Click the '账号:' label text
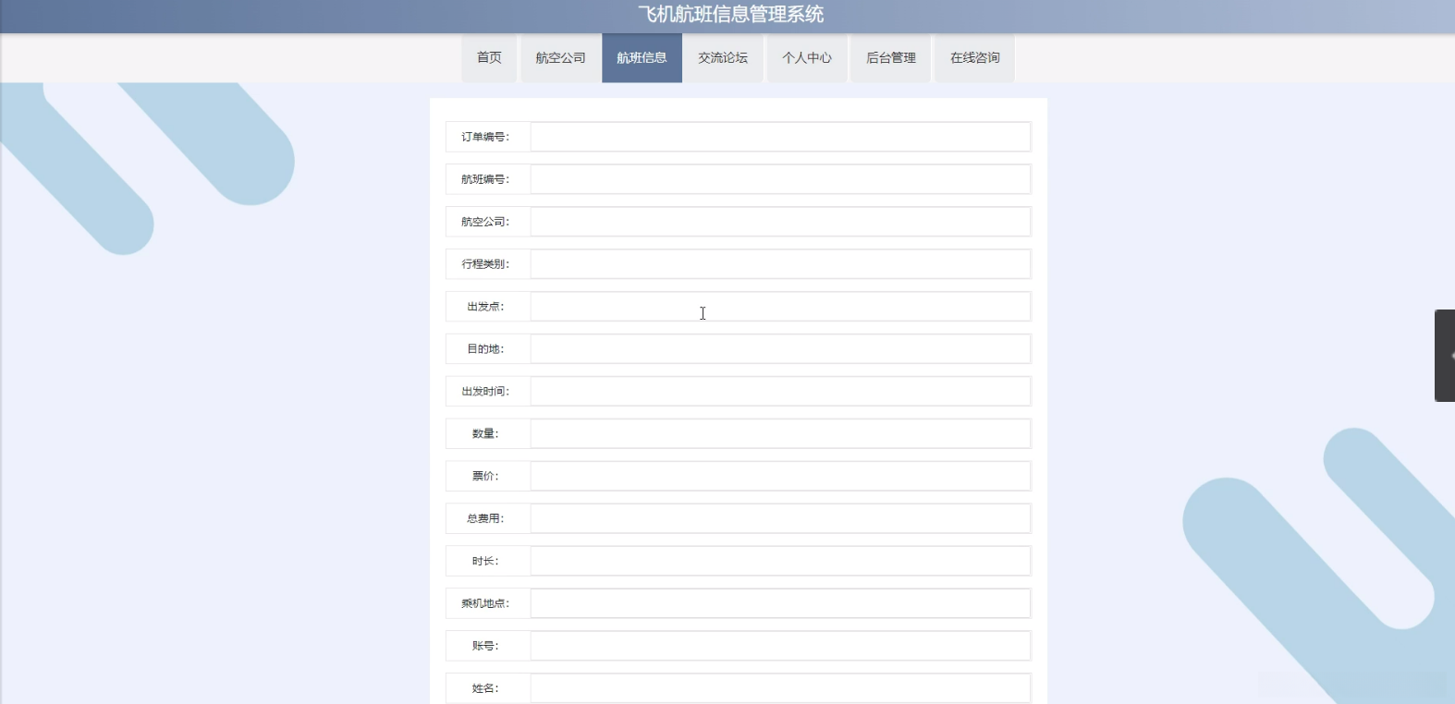 coord(485,647)
